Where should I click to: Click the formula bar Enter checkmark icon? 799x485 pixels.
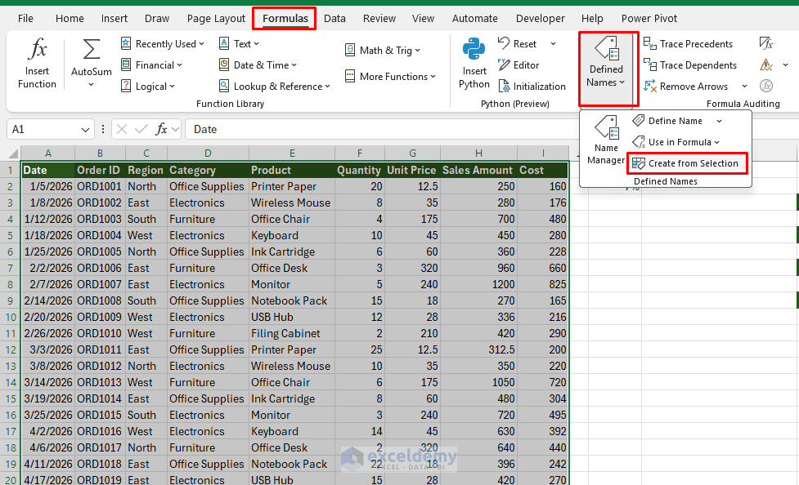tap(141, 129)
